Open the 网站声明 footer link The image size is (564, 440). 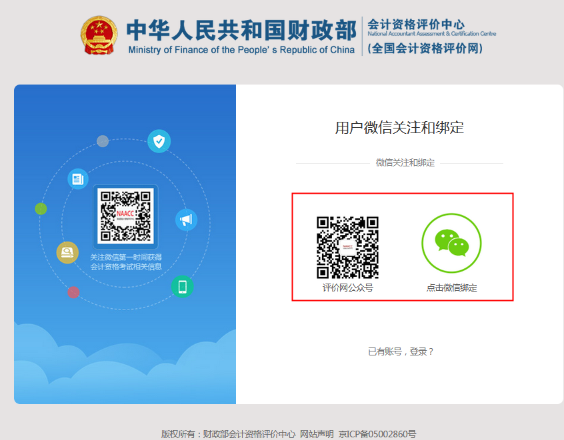317,434
